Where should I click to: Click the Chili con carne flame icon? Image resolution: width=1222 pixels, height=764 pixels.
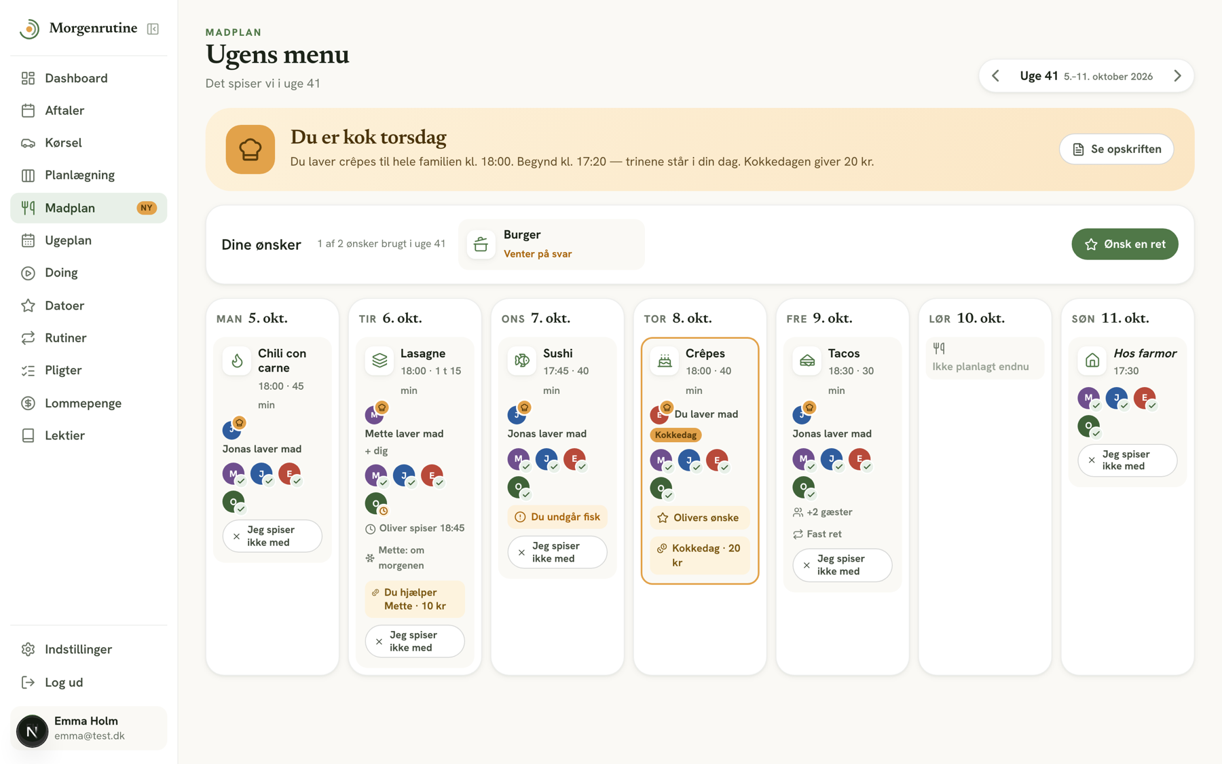(x=237, y=361)
